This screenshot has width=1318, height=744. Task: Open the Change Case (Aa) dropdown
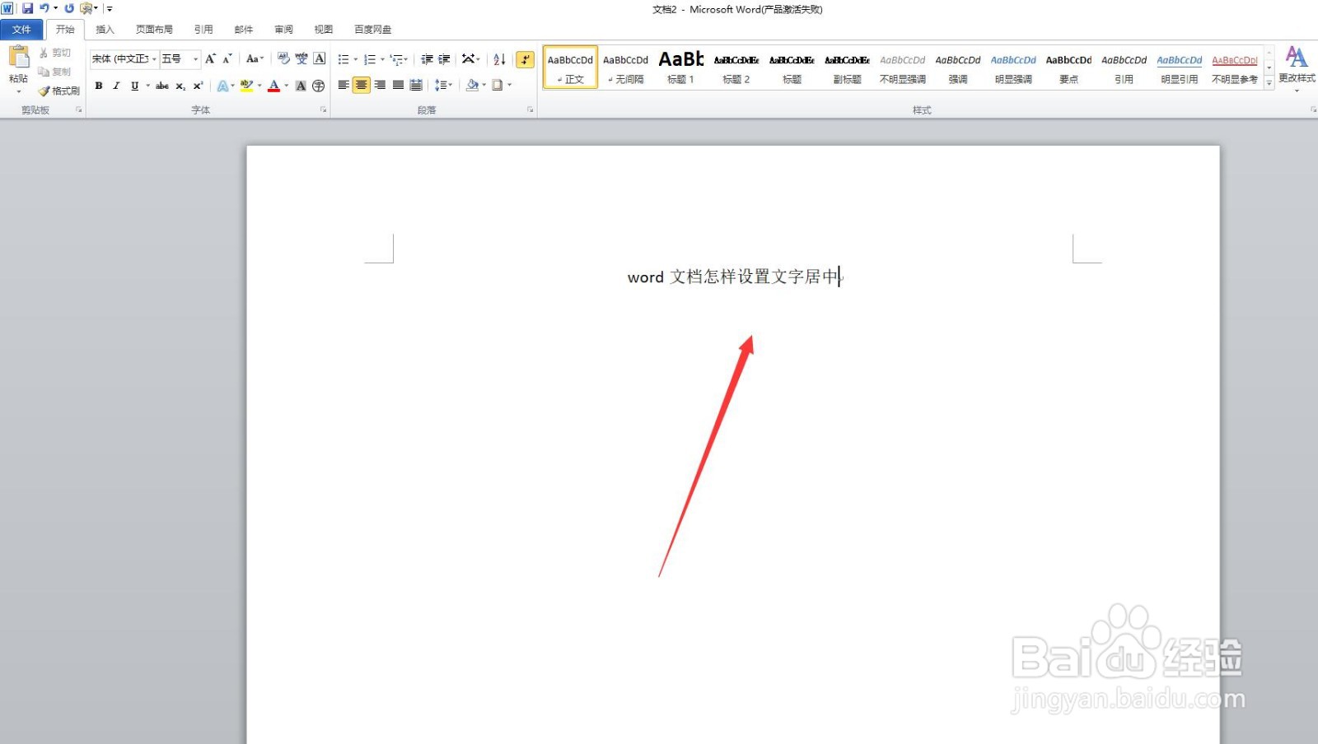[x=255, y=58]
